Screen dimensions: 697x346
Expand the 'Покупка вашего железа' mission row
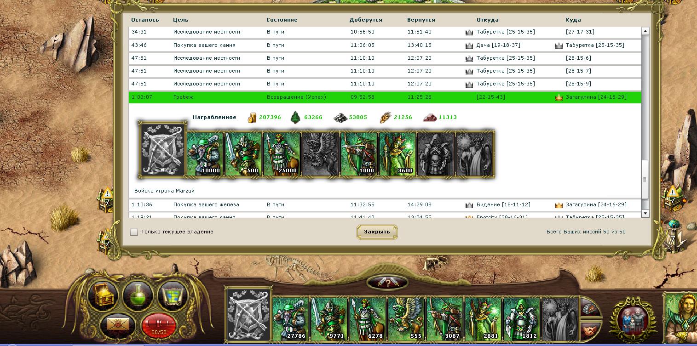(385, 204)
